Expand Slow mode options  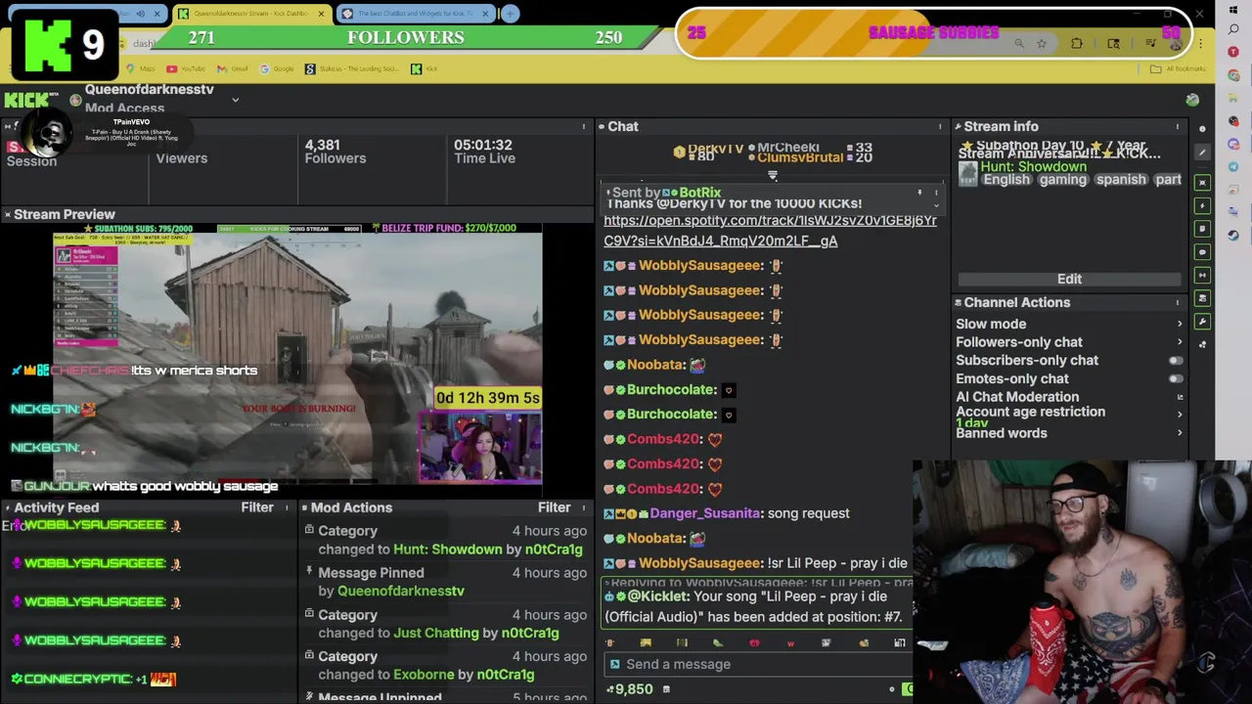click(1180, 325)
